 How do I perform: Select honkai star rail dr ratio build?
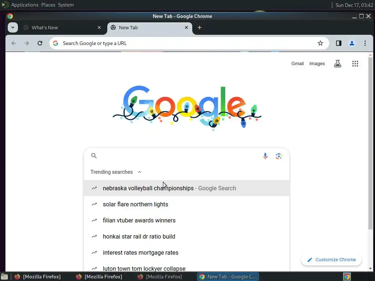pyautogui.click(x=186, y=237)
